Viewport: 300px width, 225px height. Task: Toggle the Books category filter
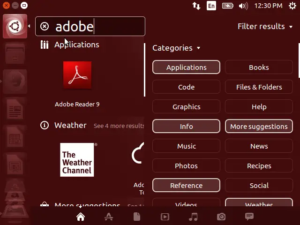pos(259,67)
